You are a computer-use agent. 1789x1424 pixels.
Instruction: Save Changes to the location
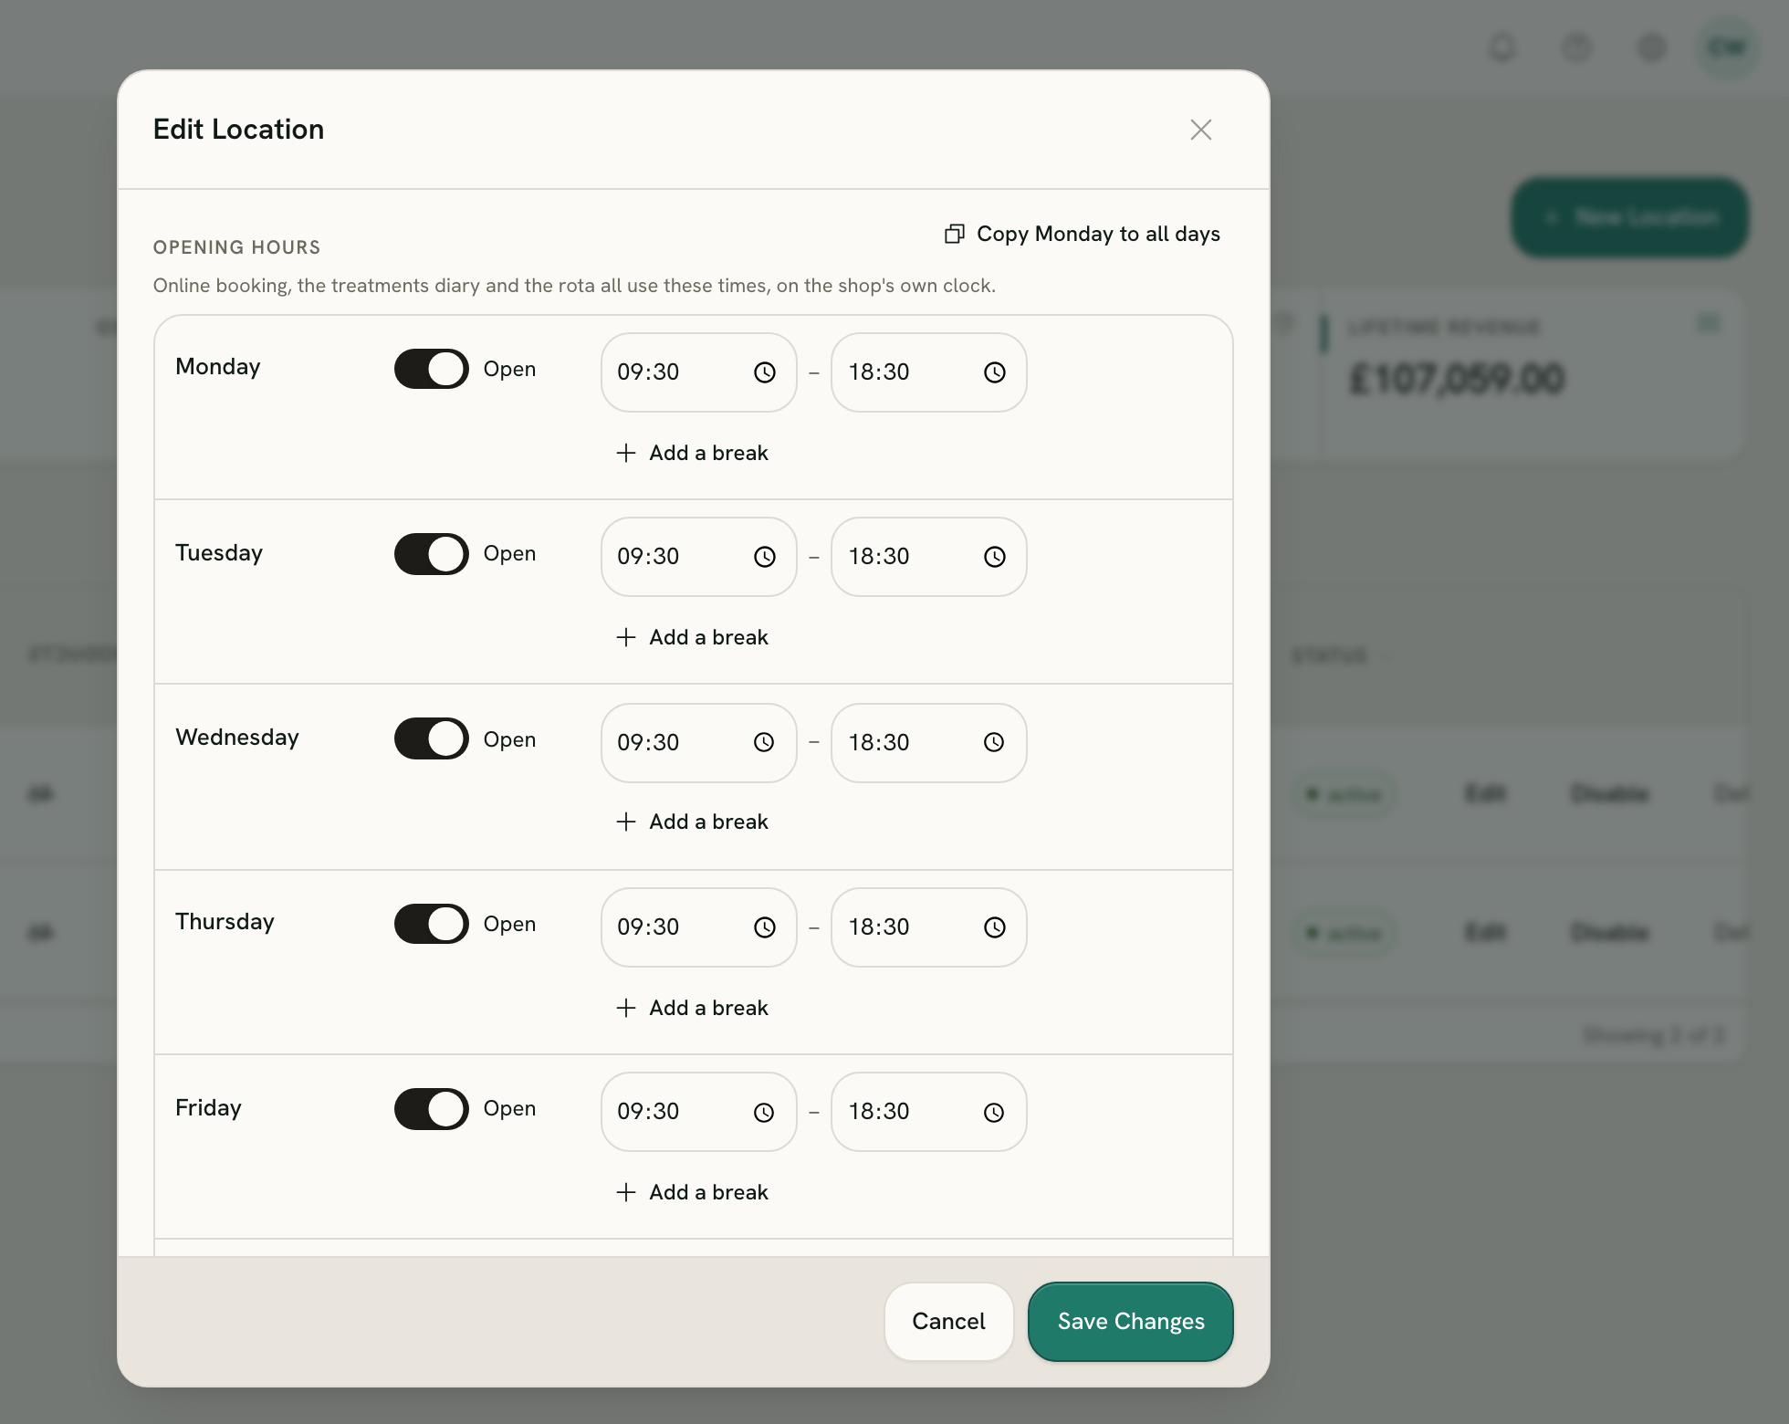click(x=1131, y=1322)
